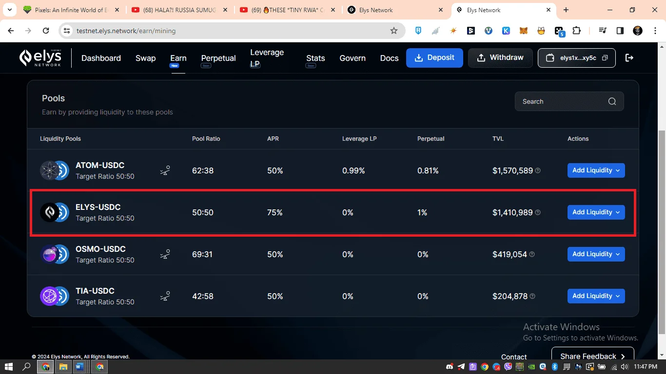Open the Earn section

pyautogui.click(x=178, y=58)
